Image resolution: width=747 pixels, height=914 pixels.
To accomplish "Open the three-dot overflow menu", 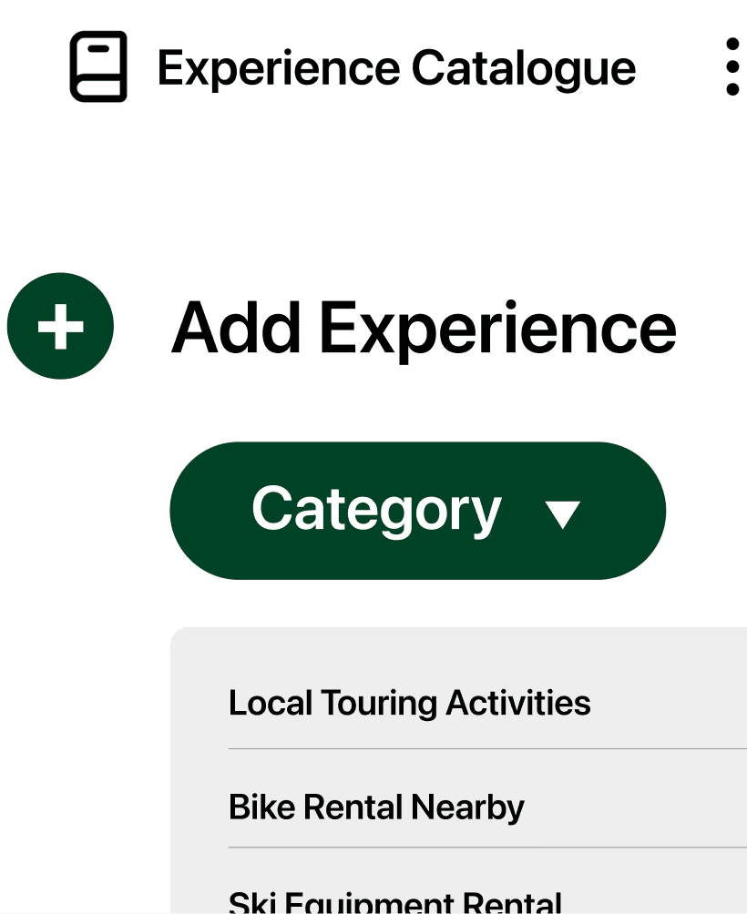I will click(732, 66).
